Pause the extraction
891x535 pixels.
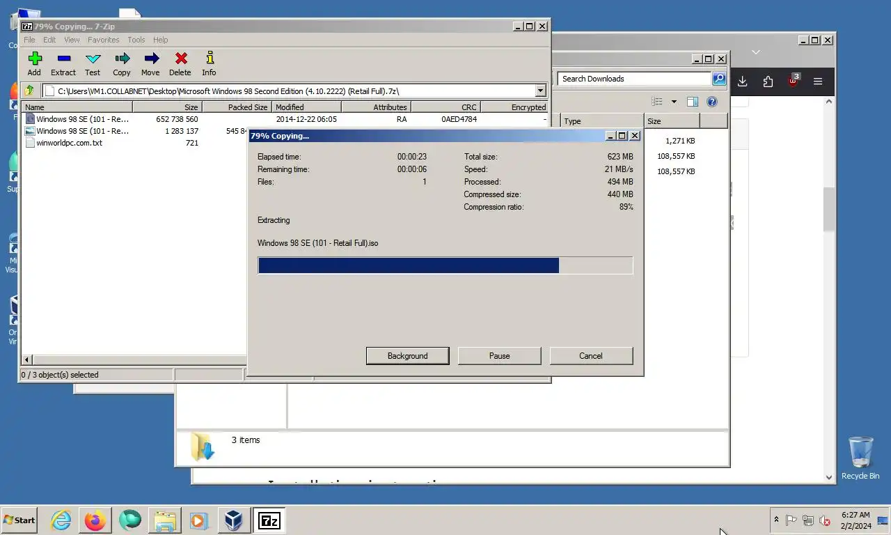[499, 356]
